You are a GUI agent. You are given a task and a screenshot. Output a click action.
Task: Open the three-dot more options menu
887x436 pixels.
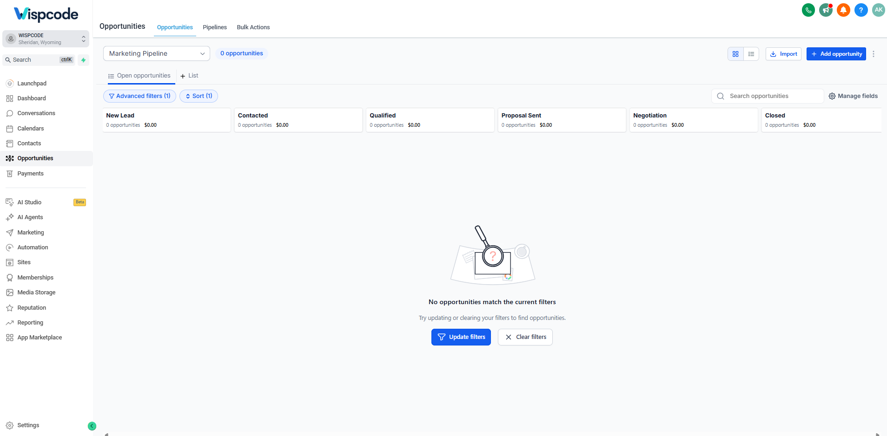[874, 54]
